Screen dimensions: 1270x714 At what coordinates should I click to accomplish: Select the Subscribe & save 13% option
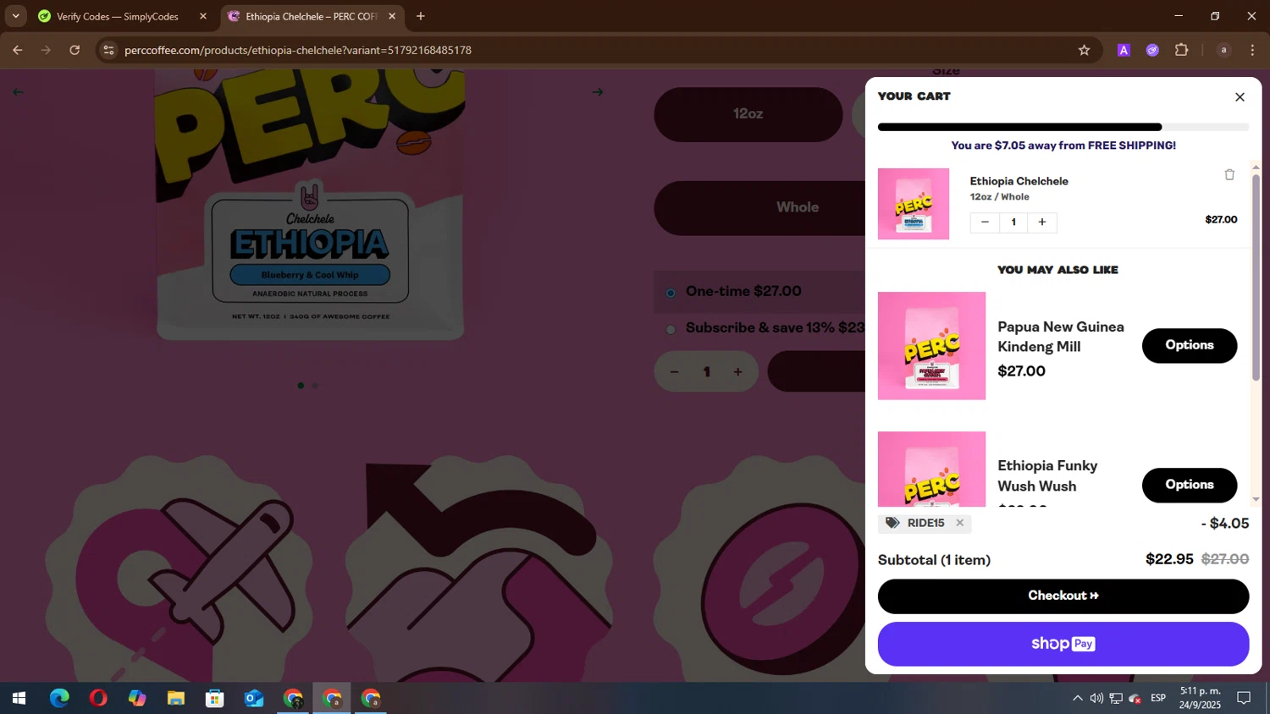pyautogui.click(x=671, y=329)
